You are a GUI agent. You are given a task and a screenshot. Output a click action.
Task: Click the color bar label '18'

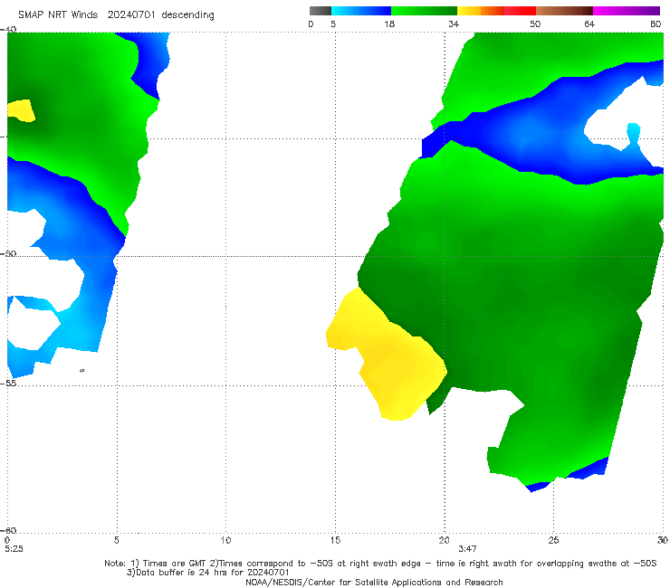389,24
